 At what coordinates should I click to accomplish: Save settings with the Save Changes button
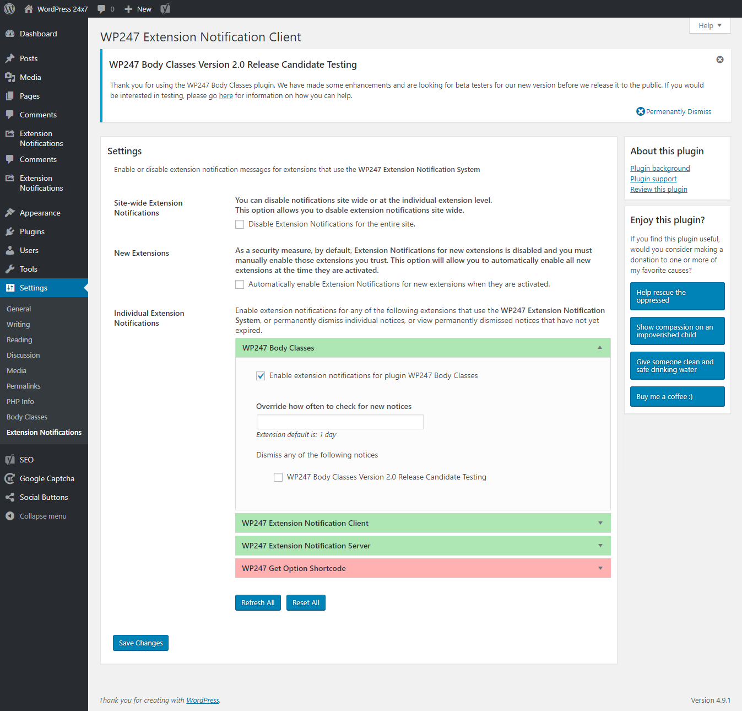tap(140, 643)
